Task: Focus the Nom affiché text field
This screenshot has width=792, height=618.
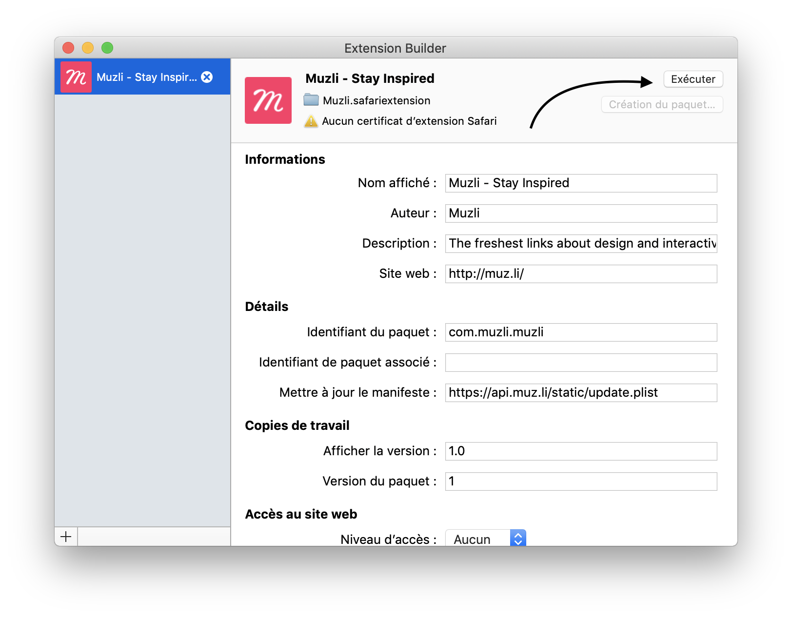Action: 580,183
